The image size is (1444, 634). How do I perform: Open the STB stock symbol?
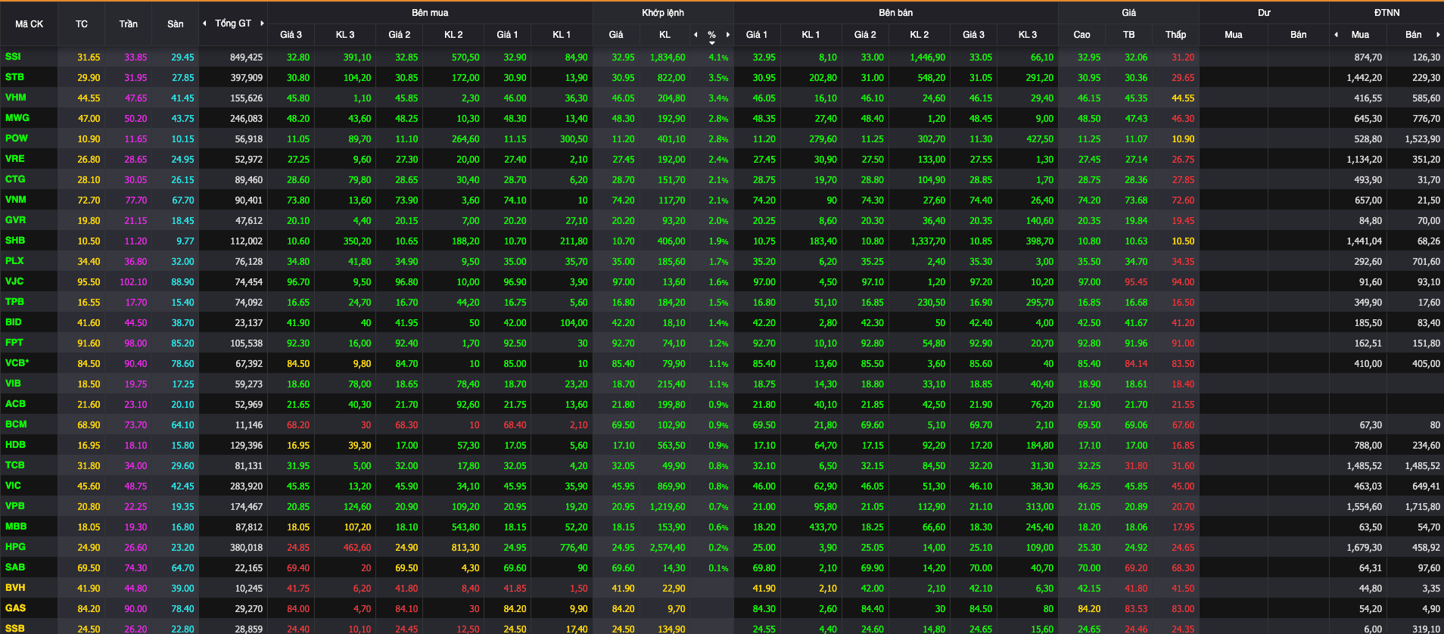pyautogui.click(x=14, y=77)
